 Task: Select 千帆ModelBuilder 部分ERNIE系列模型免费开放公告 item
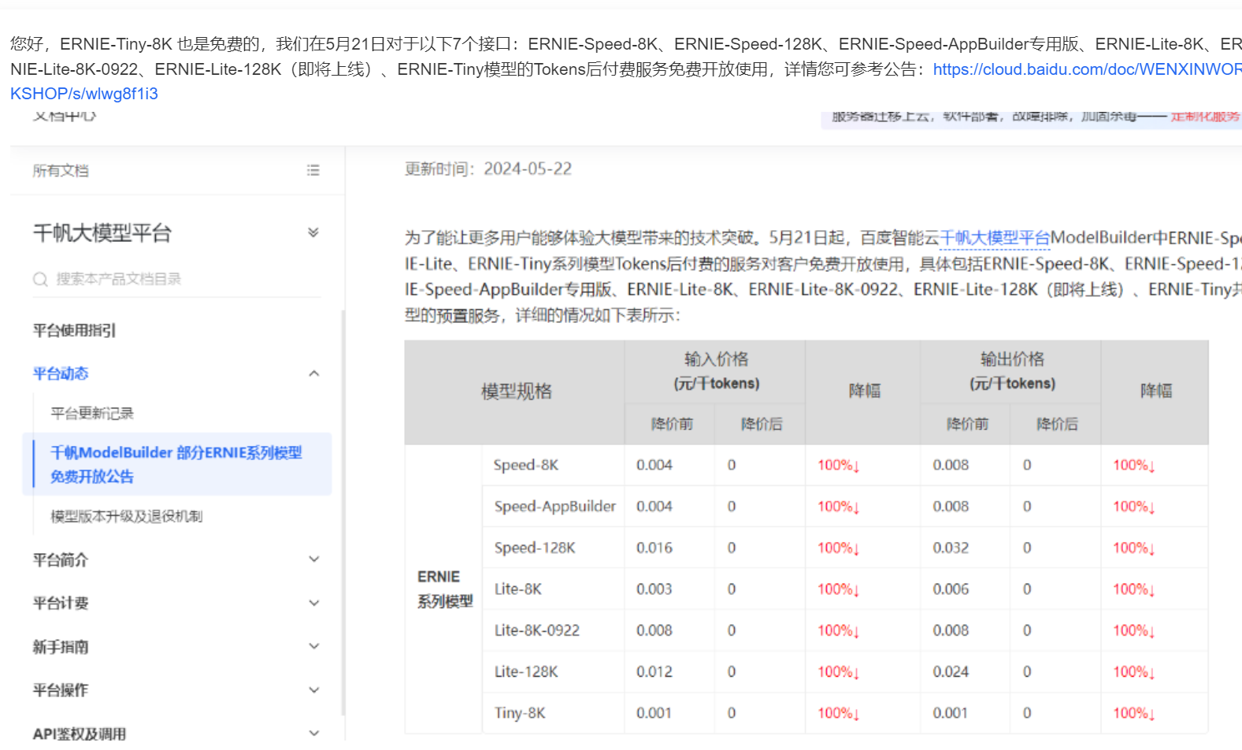pyautogui.click(x=176, y=464)
